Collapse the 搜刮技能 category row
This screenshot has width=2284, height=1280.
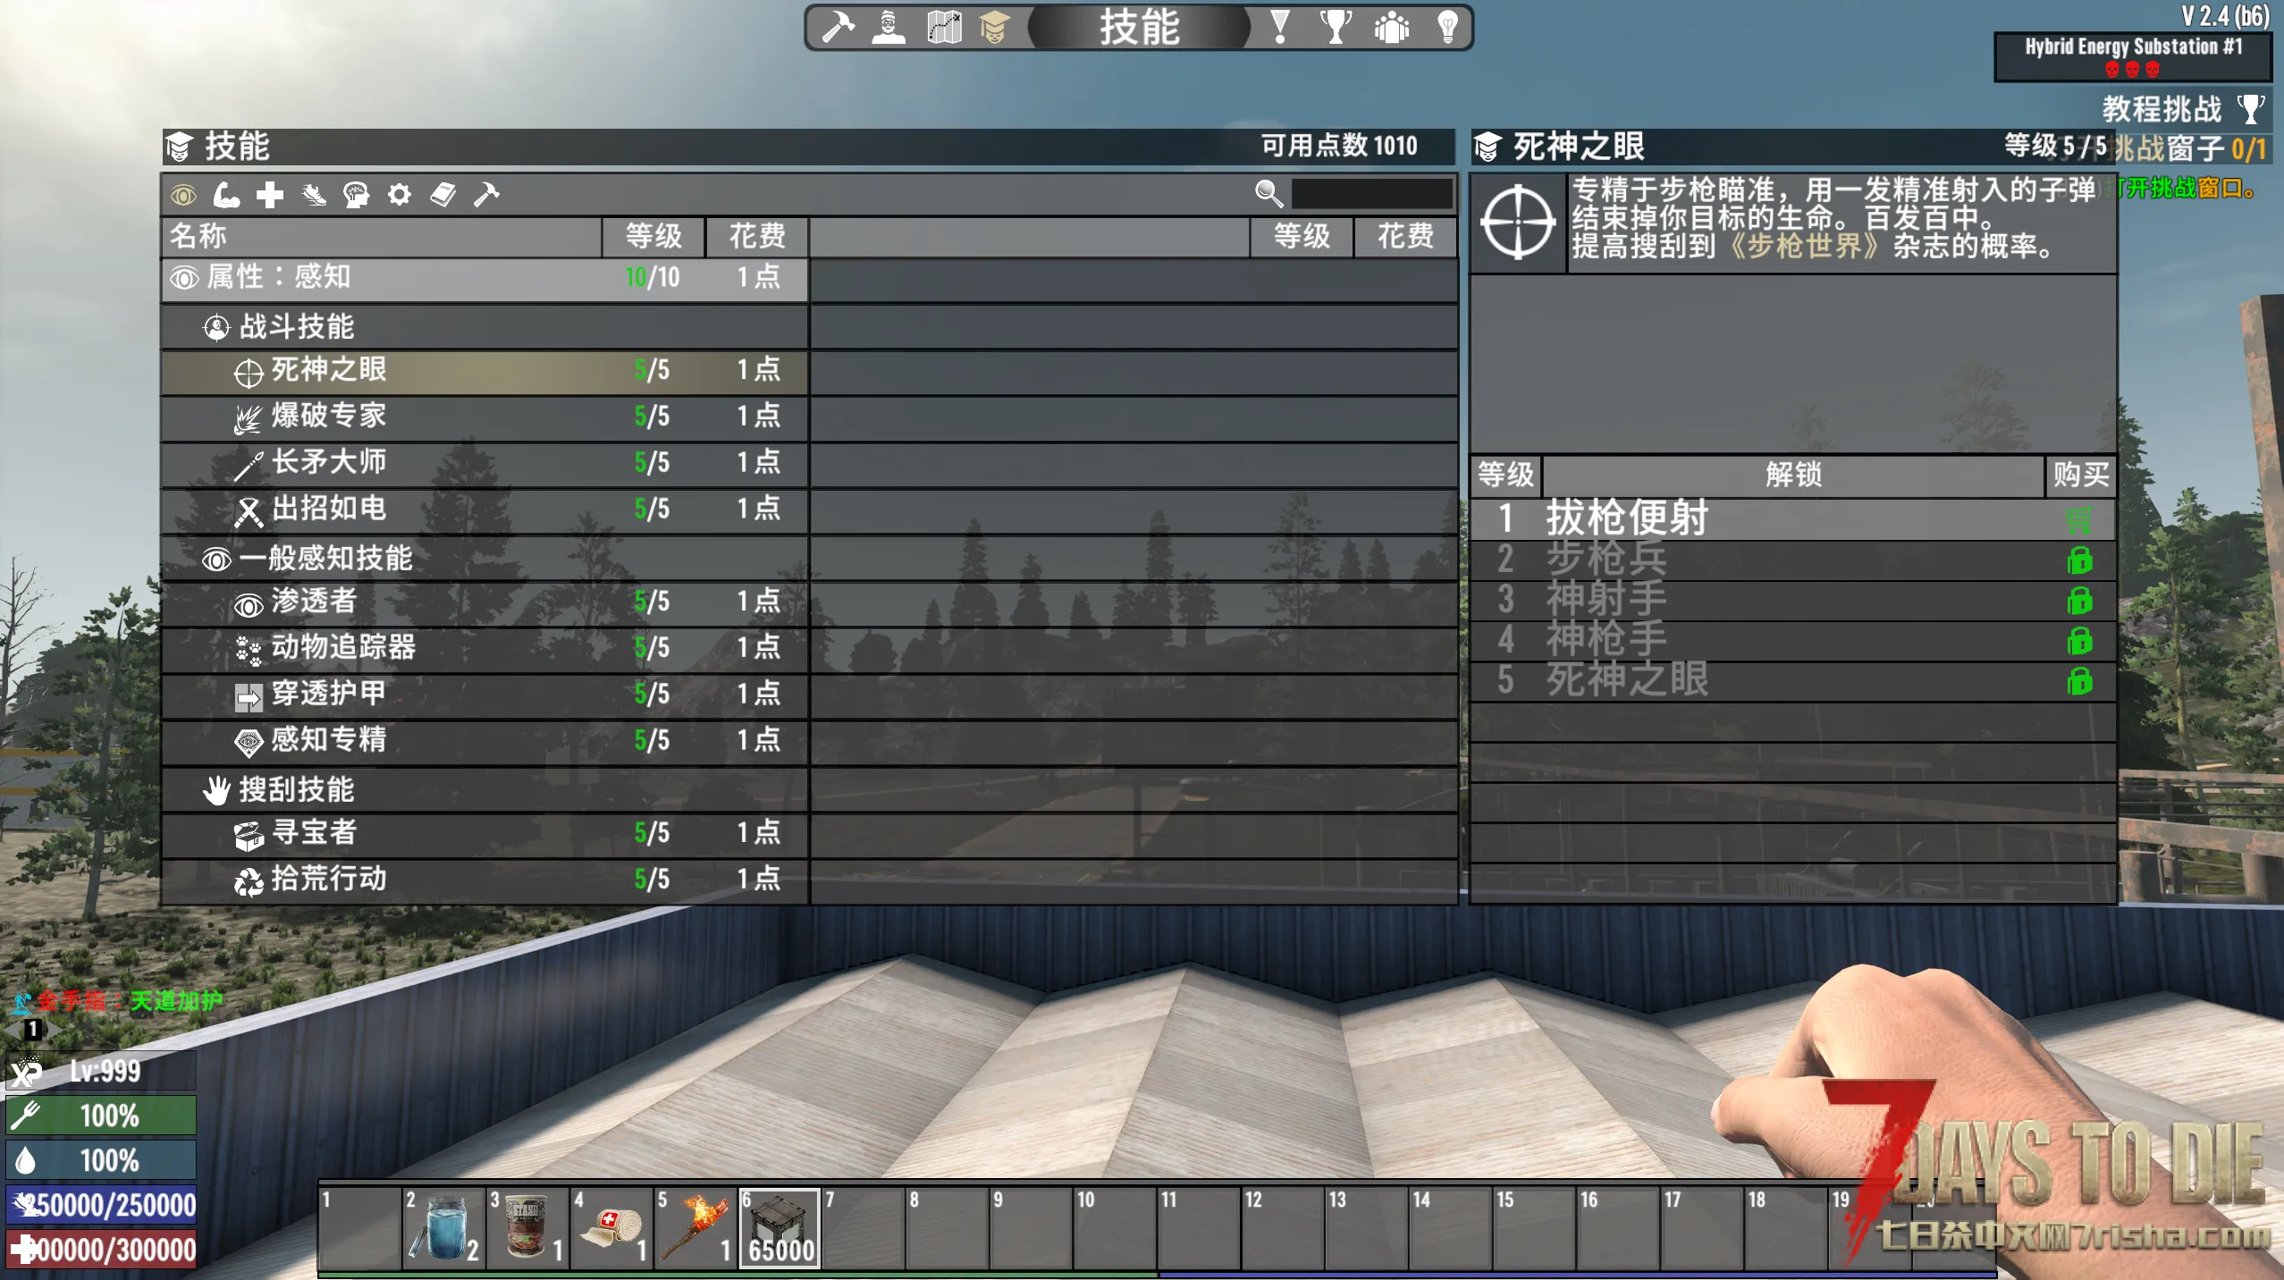pos(297,790)
